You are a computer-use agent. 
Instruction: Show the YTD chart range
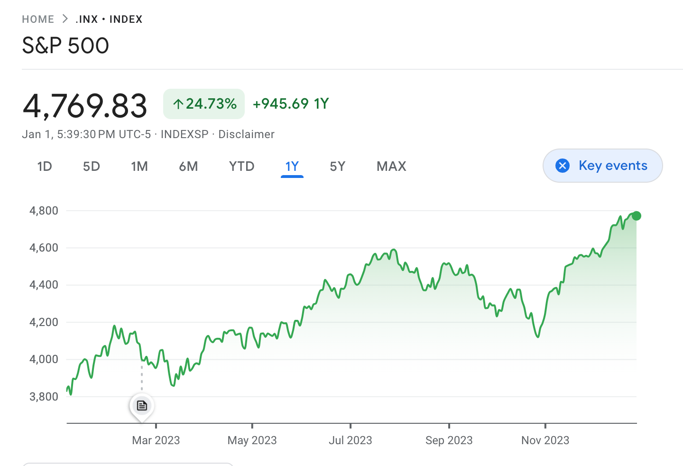(x=242, y=167)
